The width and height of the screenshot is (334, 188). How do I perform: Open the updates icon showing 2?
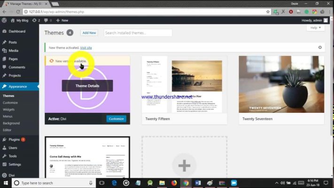coord(36,20)
